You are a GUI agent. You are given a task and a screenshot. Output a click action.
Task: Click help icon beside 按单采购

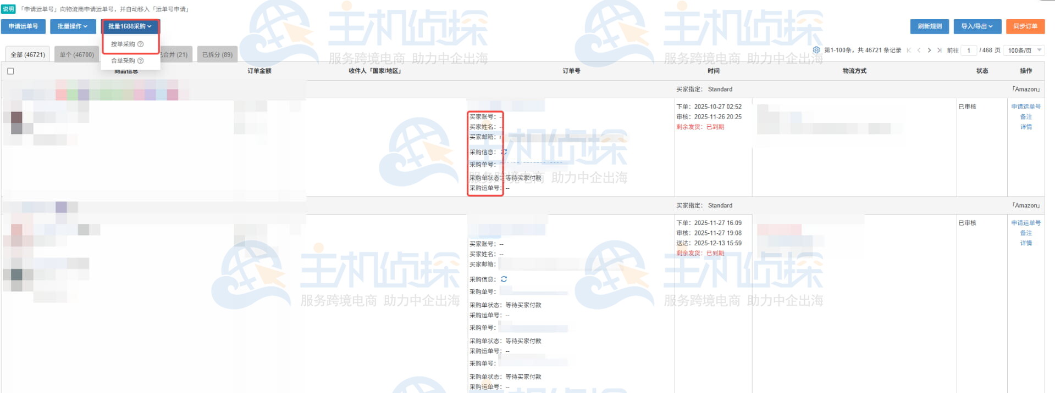coord(141,44)
